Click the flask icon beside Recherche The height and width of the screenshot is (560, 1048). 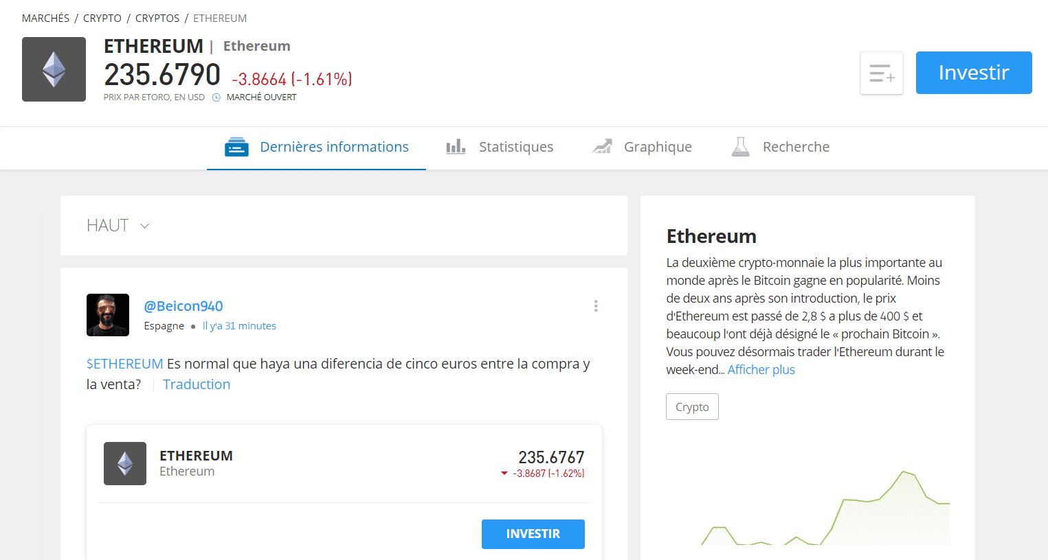point(740,146)
